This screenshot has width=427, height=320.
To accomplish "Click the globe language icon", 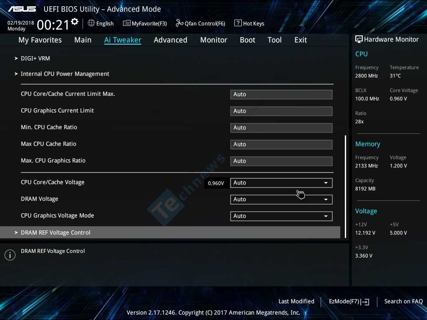I will coord(91,23).
